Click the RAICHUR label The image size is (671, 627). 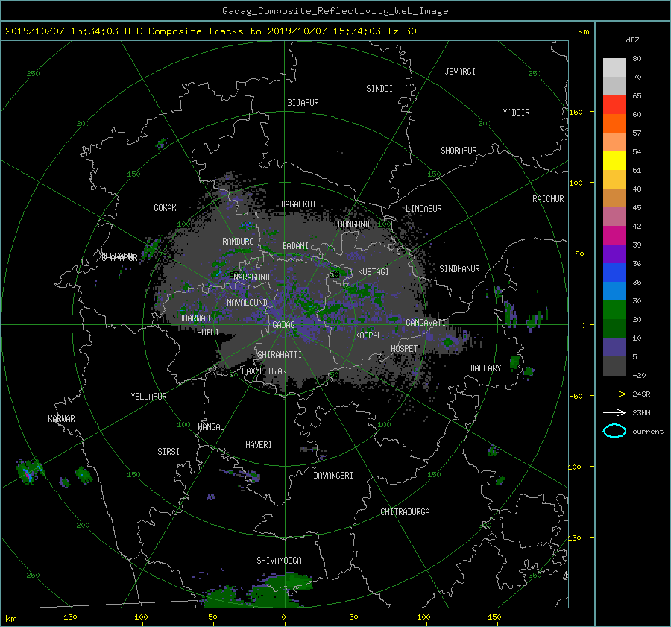pyautogui.click(x=548, y=199)
